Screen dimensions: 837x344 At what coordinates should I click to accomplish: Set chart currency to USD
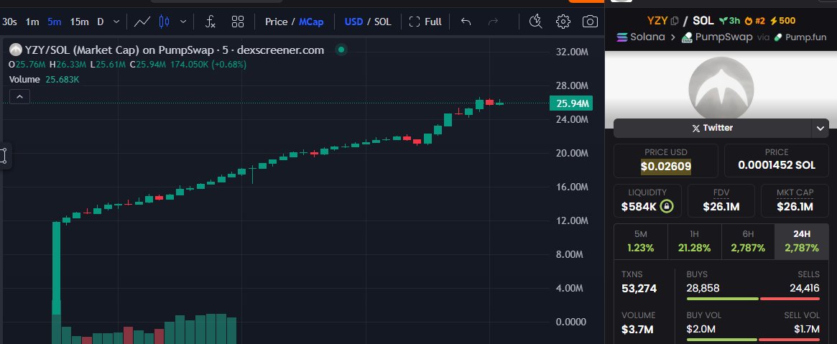(x=353, y=22)
